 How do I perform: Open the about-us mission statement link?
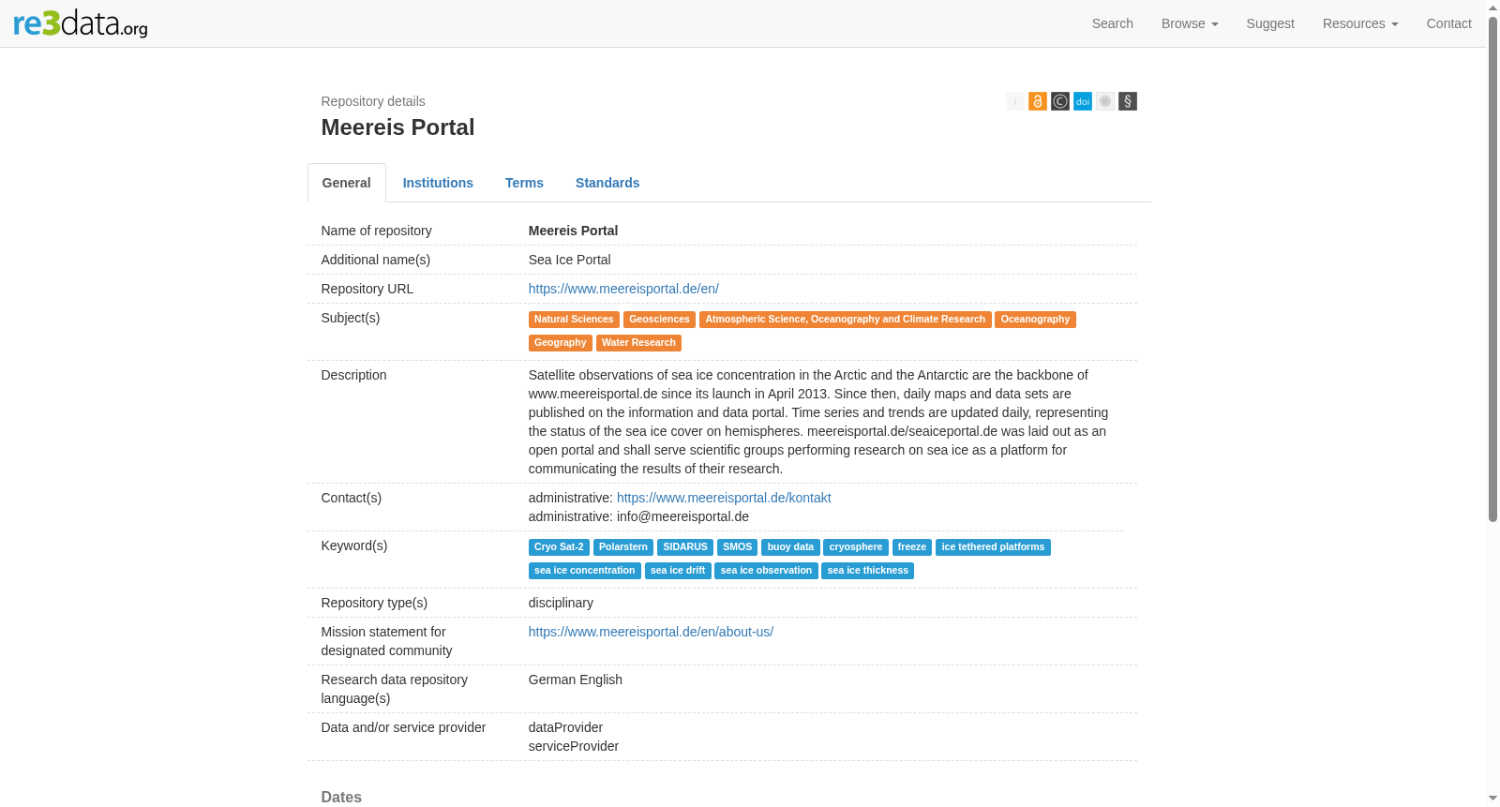(651, 632)
